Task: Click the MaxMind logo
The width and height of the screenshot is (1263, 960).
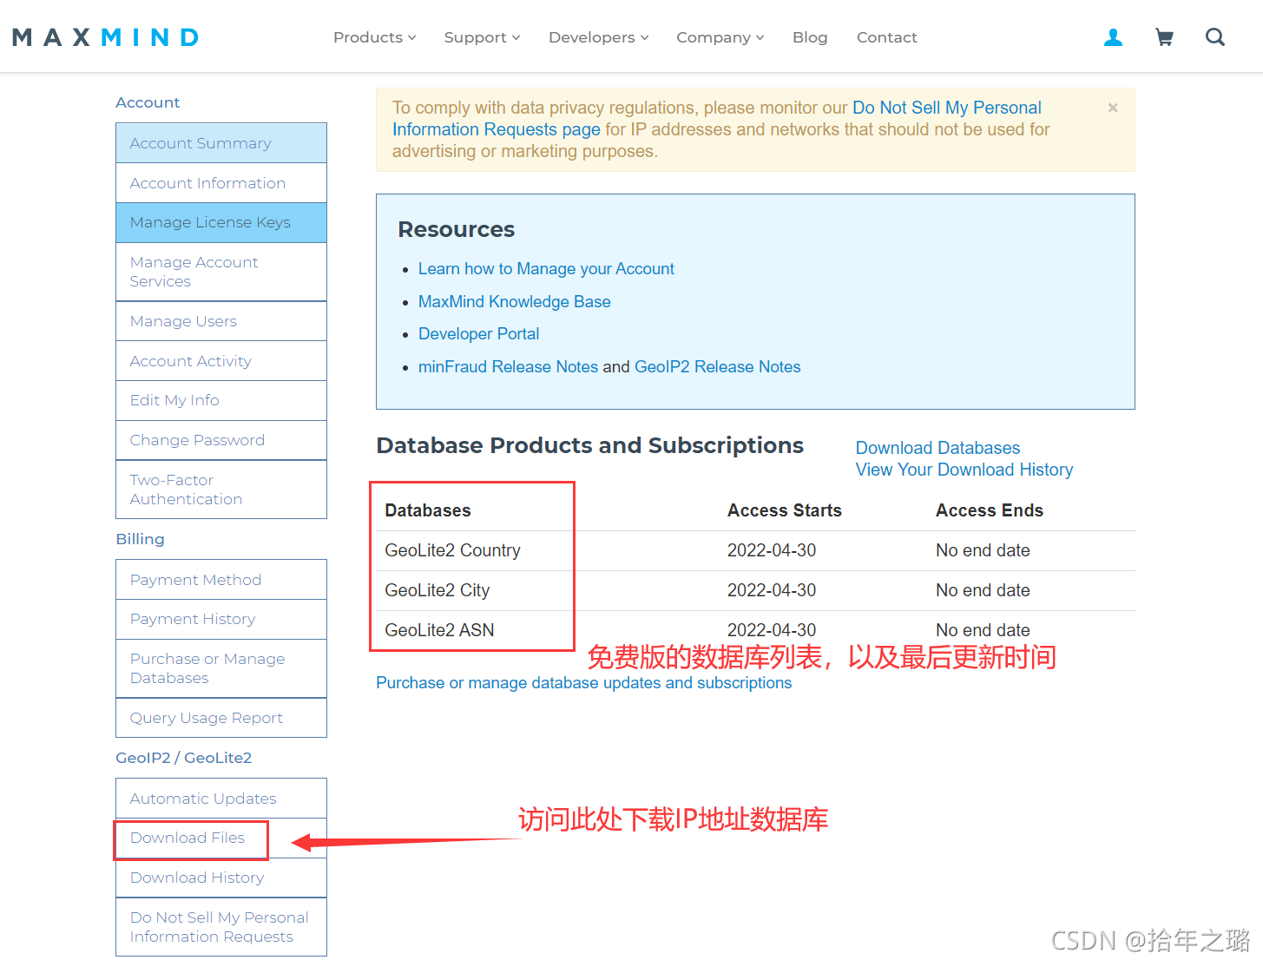Action: (x=106, y=37)
